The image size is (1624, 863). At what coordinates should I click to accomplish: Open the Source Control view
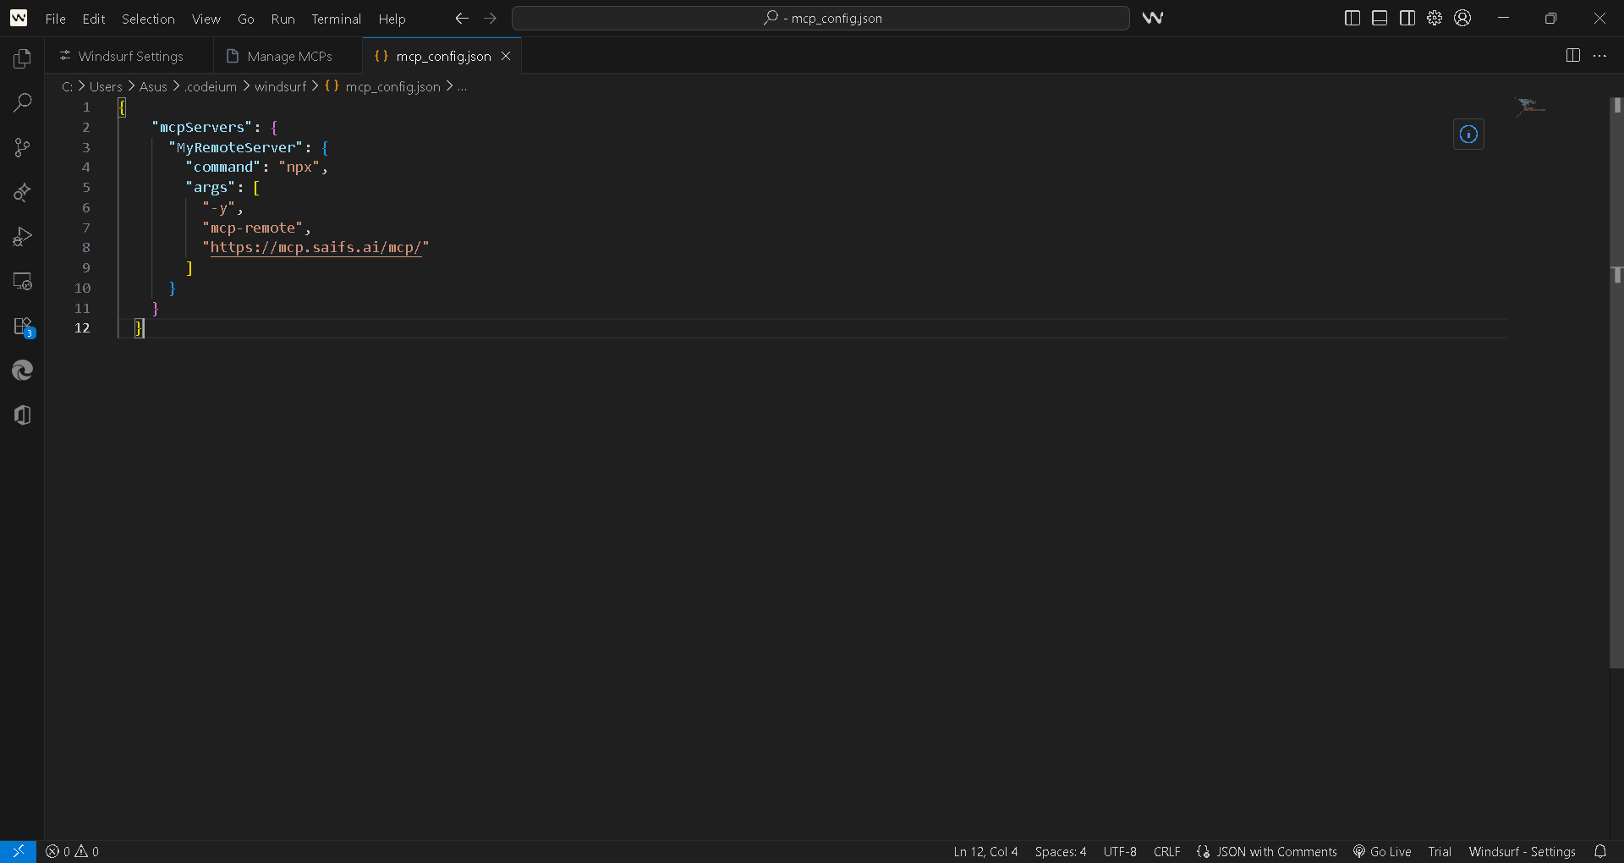click(x=23, y=147)
